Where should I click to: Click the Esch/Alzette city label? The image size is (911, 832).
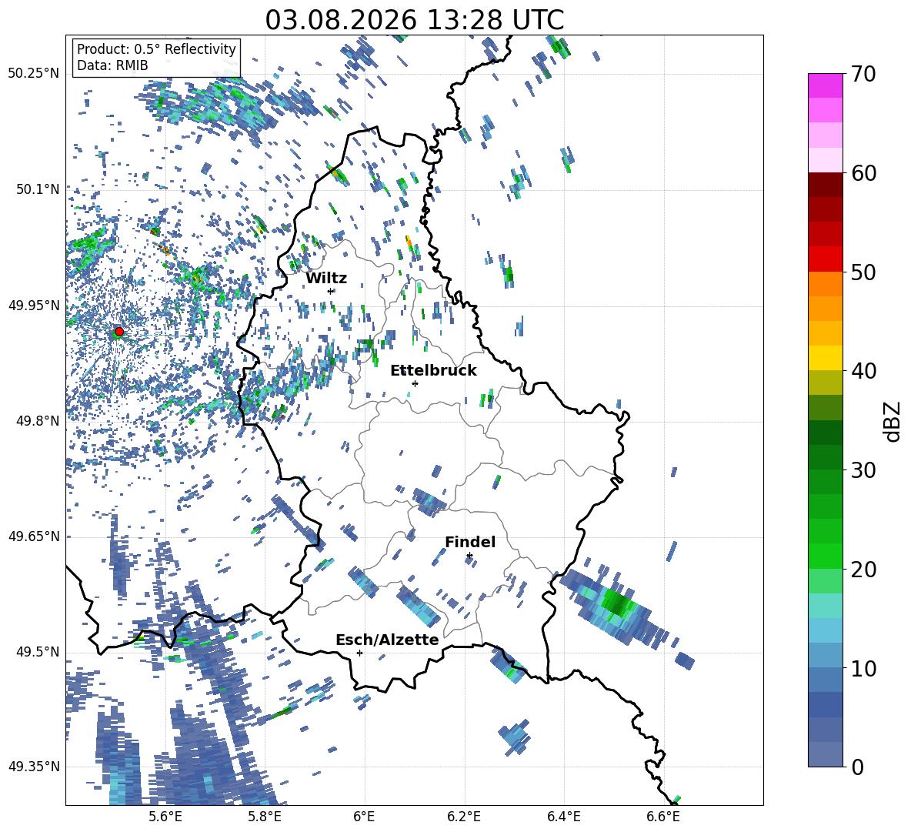(387, 640)
